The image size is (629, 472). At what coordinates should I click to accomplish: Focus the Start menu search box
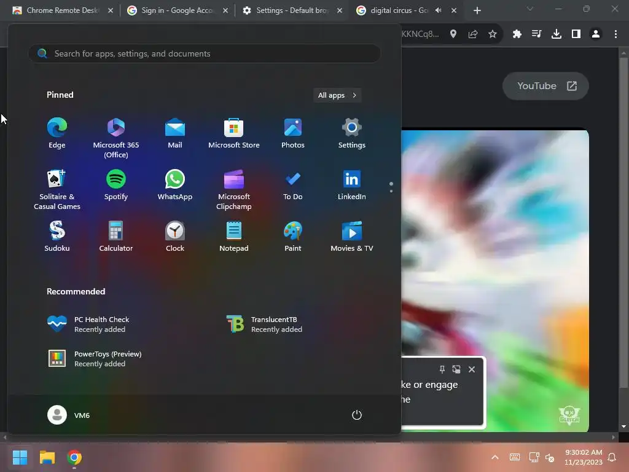(204, 53)
